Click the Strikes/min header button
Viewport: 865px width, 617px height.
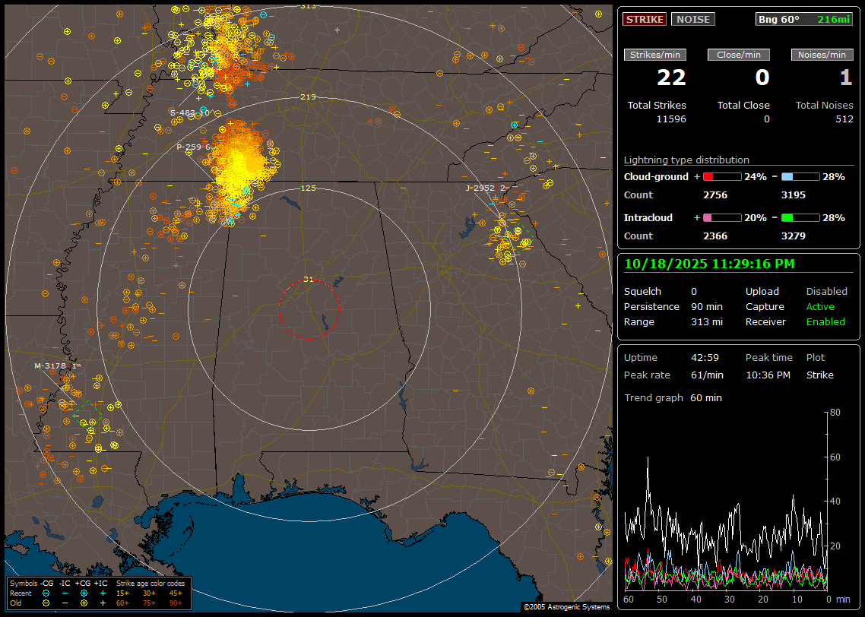(655, 55)
